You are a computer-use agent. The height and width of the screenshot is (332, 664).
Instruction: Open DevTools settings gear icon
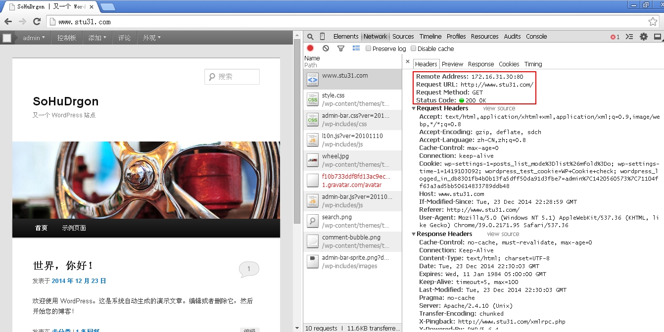tap(643, 37)
